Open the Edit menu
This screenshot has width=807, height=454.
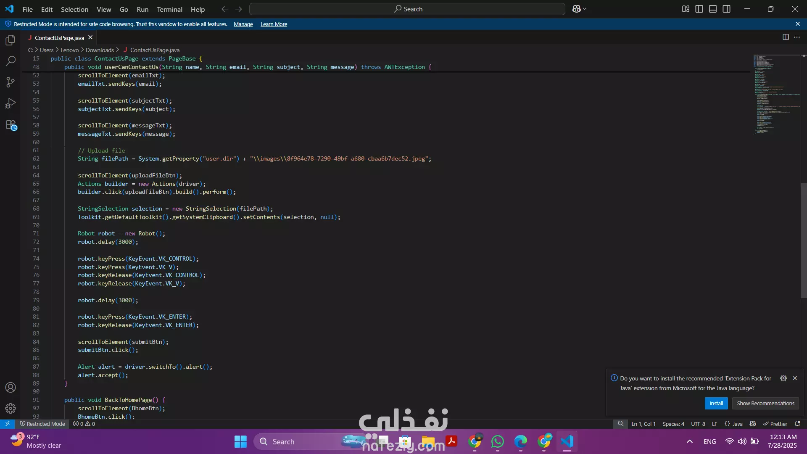47,9
